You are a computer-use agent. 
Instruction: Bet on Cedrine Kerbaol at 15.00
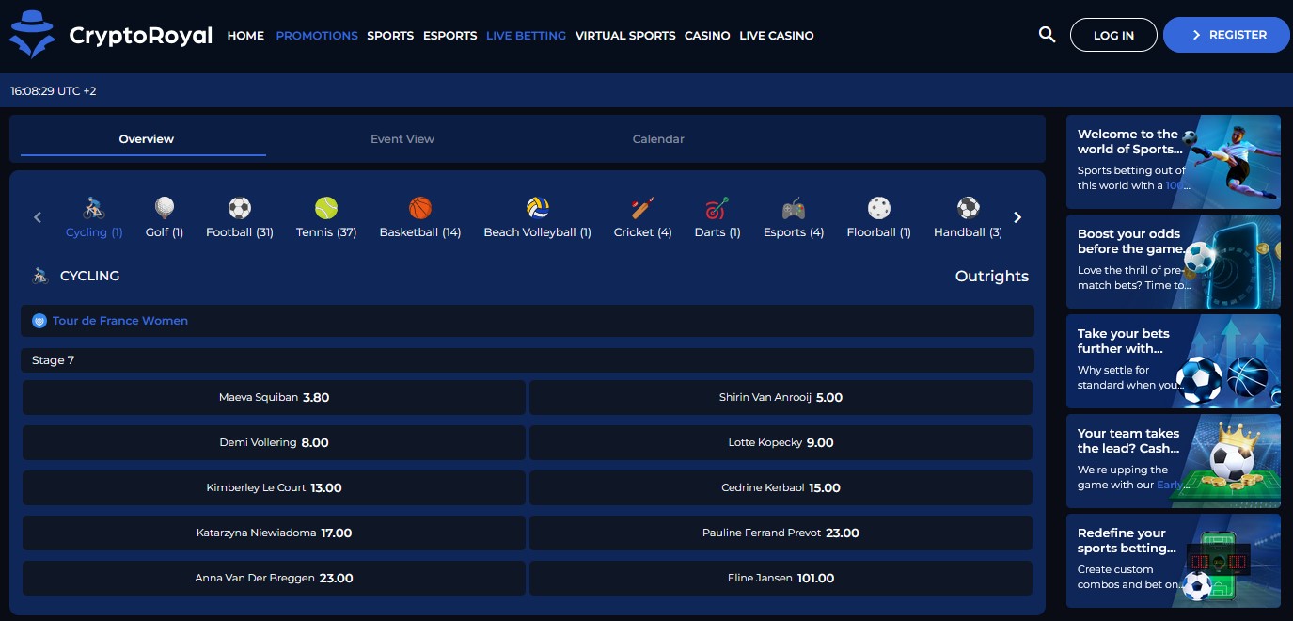tap(781, 488)
